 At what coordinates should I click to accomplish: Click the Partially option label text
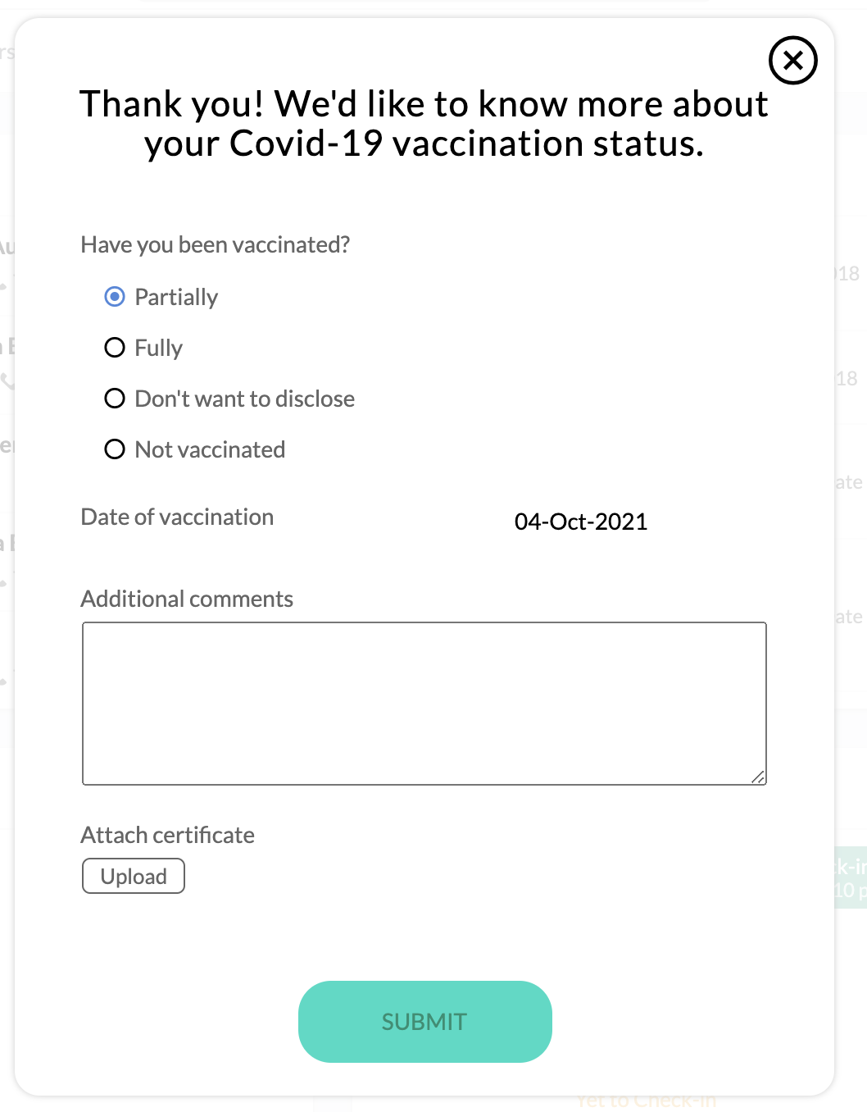point(176,297)
